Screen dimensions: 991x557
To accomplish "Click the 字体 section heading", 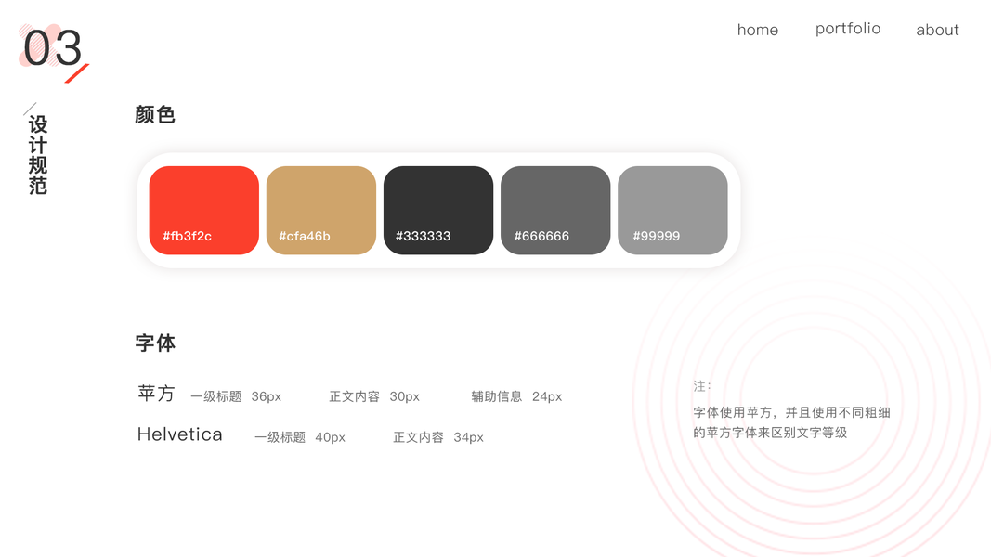I will 155,343.
